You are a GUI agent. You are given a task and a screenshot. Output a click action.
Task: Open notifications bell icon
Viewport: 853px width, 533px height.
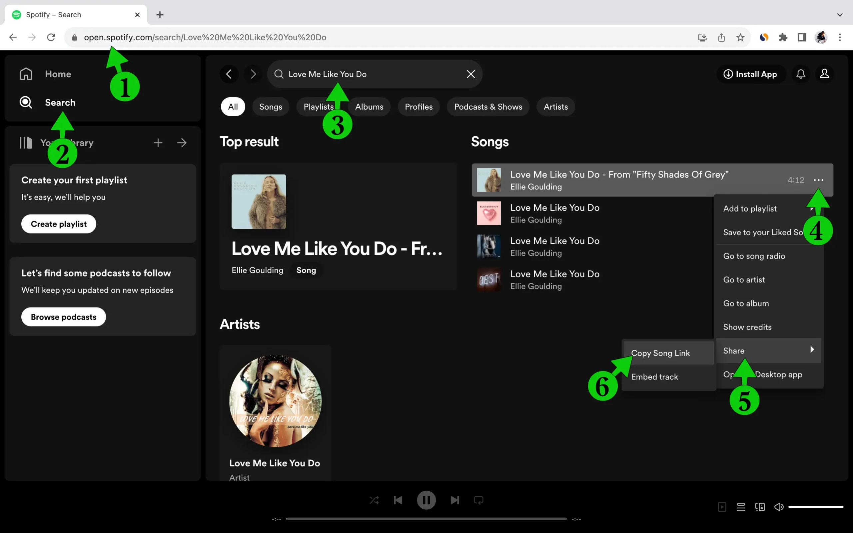coord(801,74)
